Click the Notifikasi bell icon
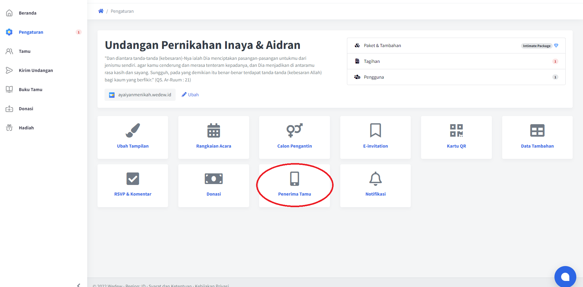 pos(376,179)
